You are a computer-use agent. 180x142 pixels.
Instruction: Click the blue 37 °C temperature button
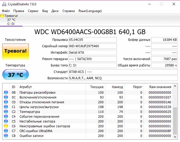(x=16, y=75)
